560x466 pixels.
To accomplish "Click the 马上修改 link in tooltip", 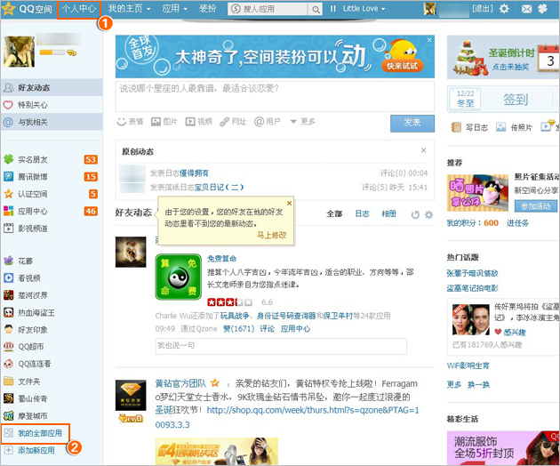I will tap(272, 235).
